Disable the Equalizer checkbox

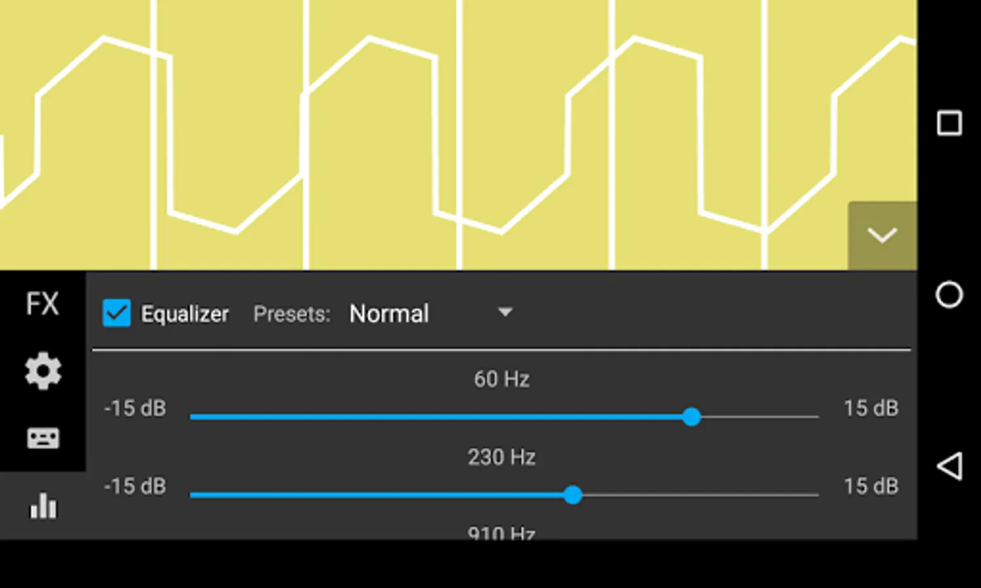coord(117,314)
